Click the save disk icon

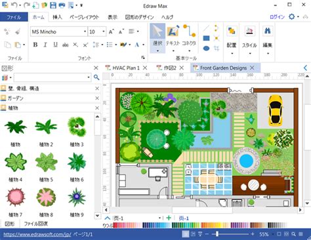point(53,5)
